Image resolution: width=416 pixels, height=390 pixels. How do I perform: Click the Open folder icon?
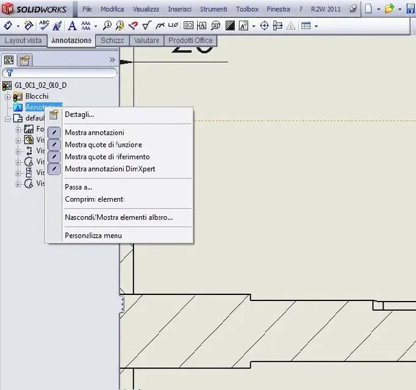coord(389,9)
